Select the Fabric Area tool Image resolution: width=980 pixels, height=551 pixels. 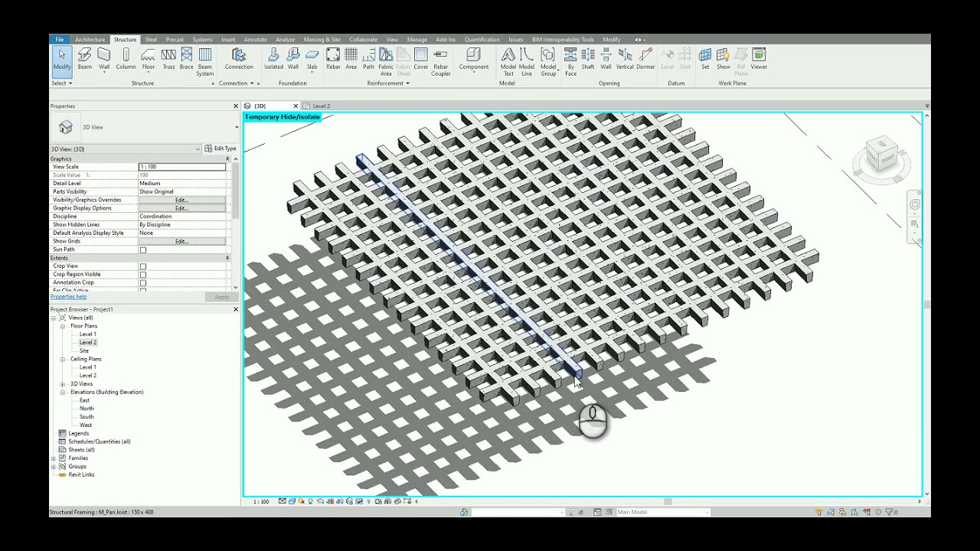(x=386, y=62)
